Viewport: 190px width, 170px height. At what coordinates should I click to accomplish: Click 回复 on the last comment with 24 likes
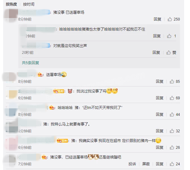click(160, 164)
